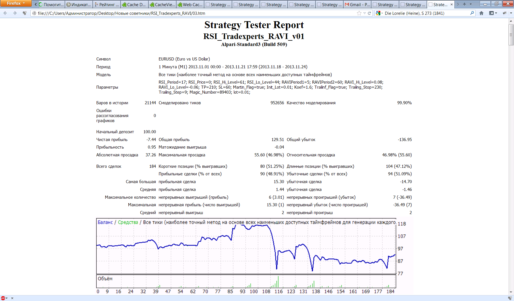Switch to the CacheVie... tab
This screenshot has height=301, width=514.
(x=162, y=4)
